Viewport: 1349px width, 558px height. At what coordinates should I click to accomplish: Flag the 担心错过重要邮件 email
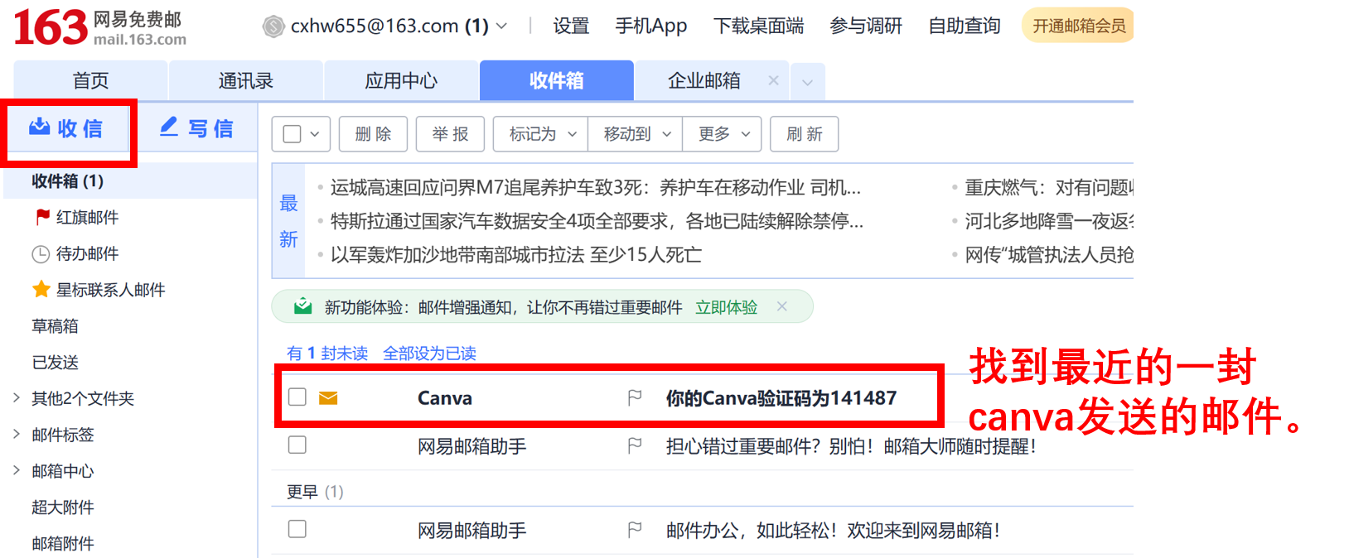(635, 446)
